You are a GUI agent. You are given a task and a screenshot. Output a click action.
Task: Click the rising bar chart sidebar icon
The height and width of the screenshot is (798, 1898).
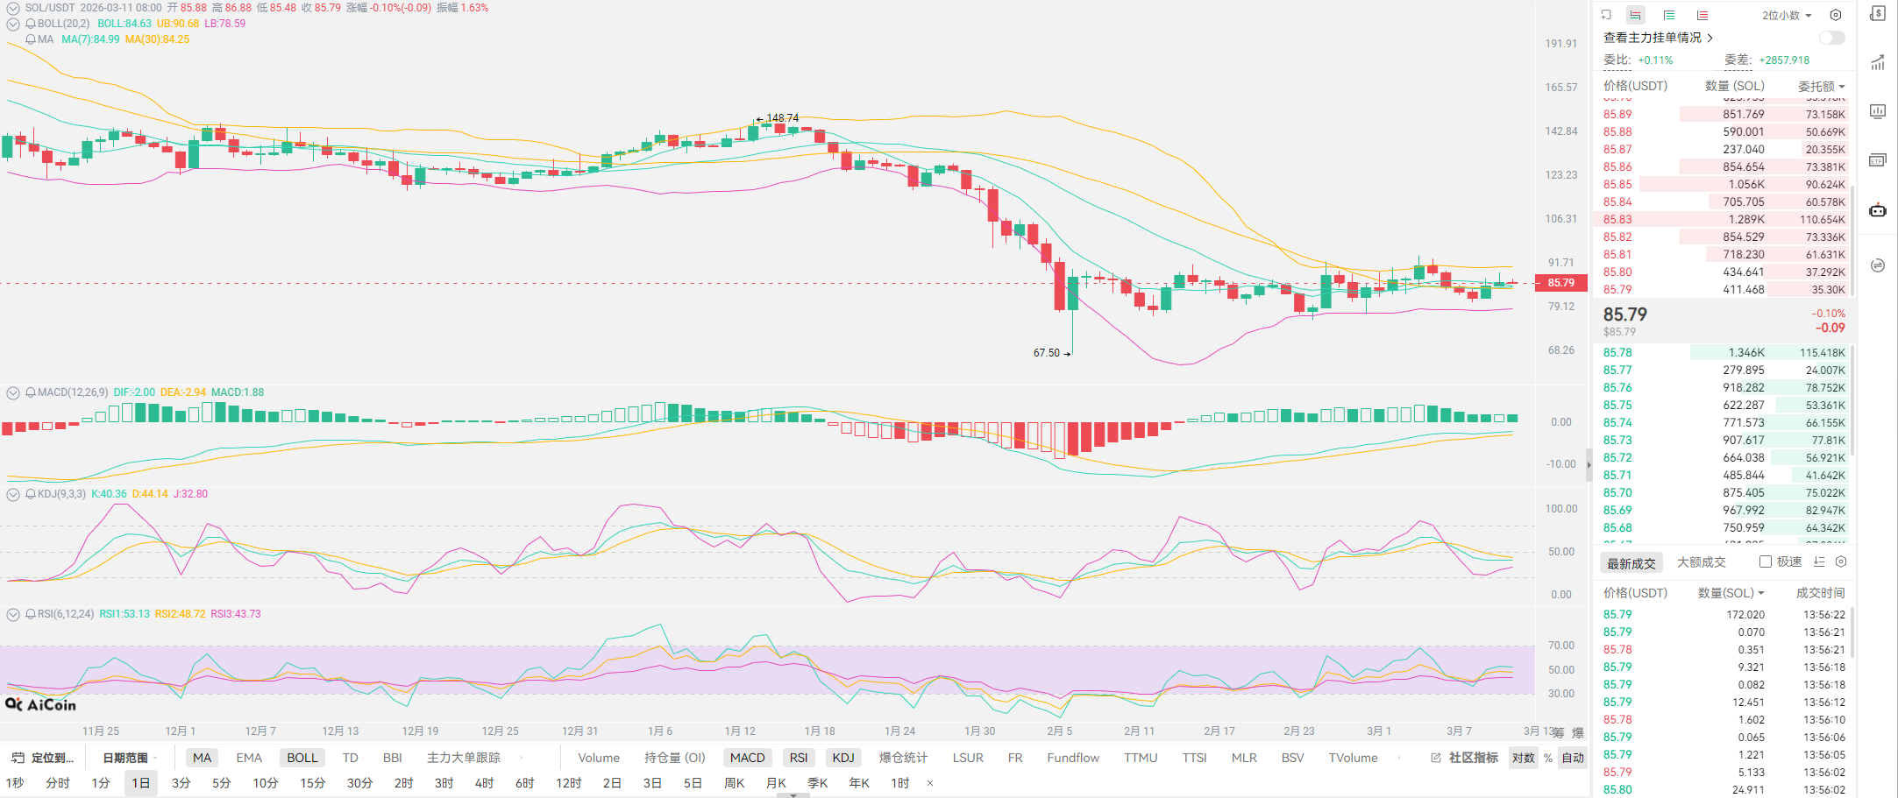pos(1878,62)
